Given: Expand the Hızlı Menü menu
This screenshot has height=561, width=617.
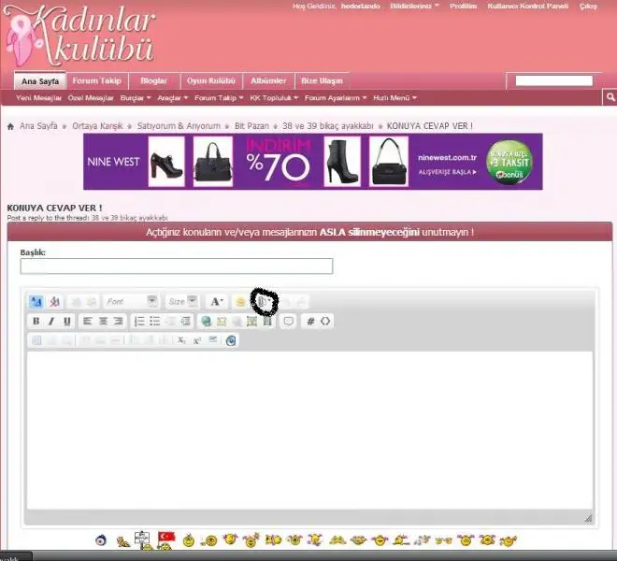Looking at the screenshot, I should (395, 97).
